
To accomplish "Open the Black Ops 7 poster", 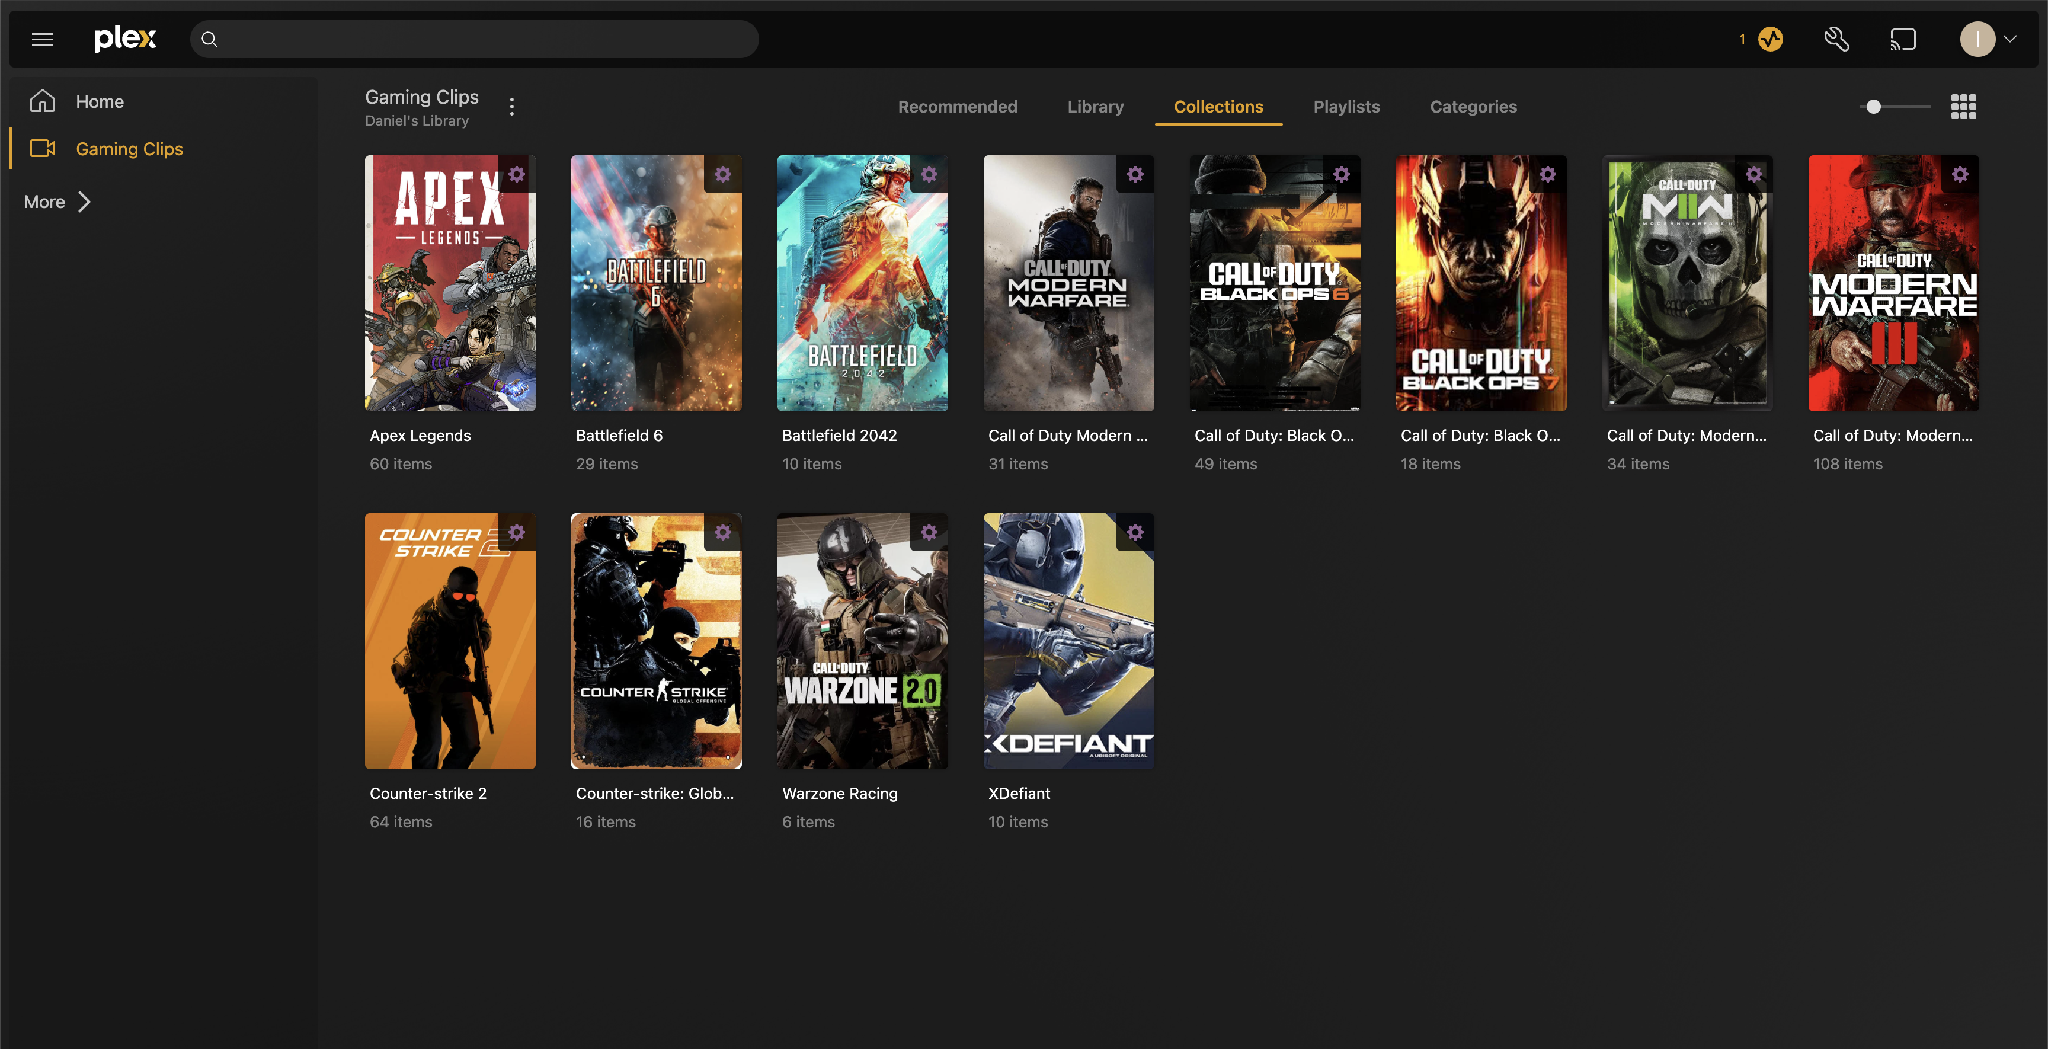I will pos(1480,283).
